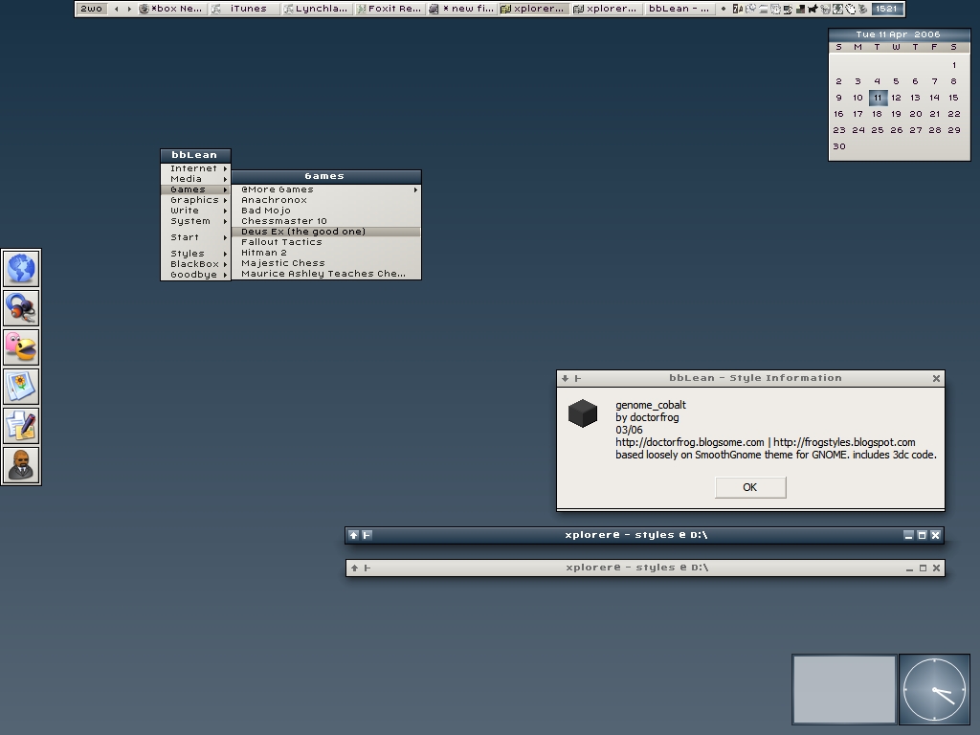Screen dimensions: 980x735
Task: Click OK in the Style Information dialog
Action: point(750,487)
